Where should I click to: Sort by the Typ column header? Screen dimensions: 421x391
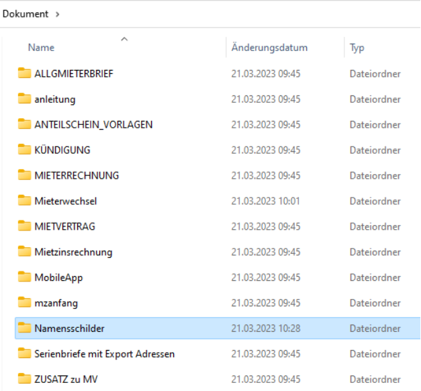click(x=357, y=48)
